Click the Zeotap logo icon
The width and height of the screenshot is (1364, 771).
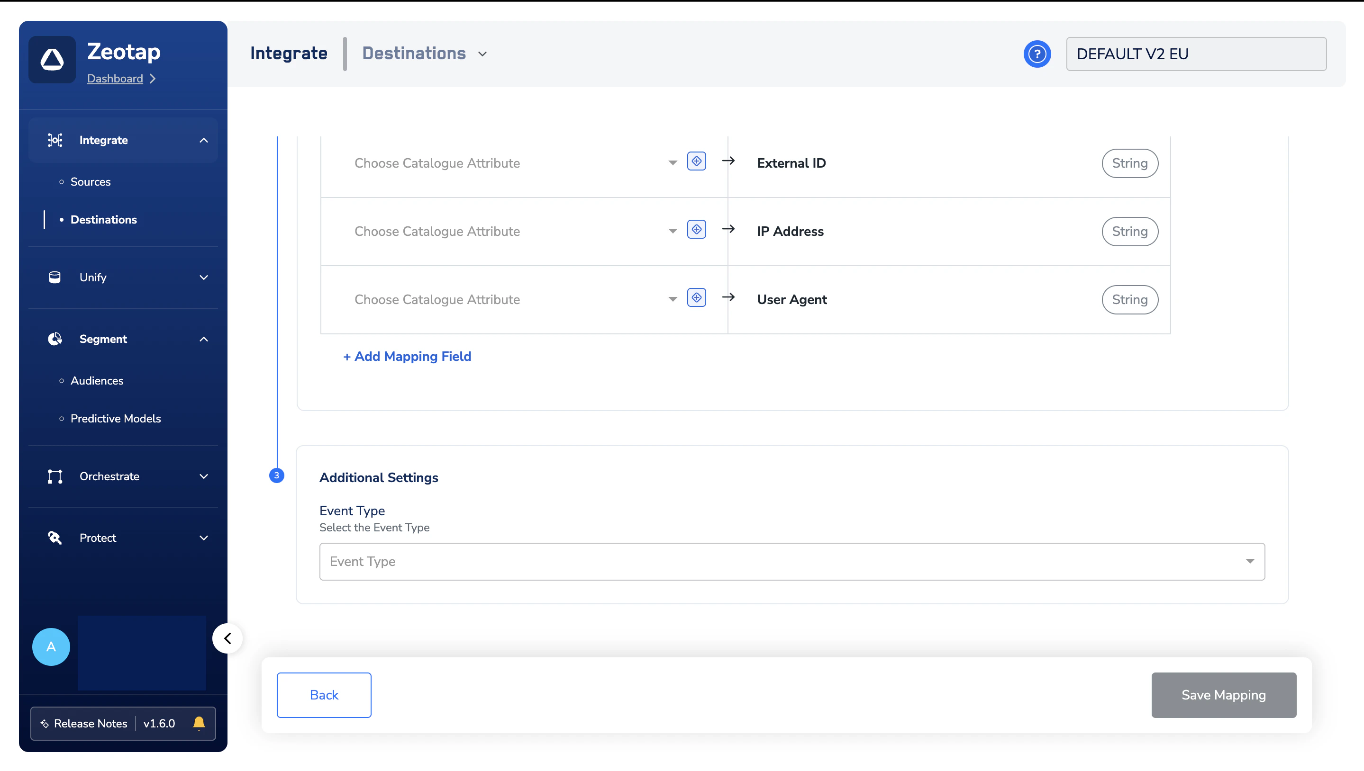point(52,59)
